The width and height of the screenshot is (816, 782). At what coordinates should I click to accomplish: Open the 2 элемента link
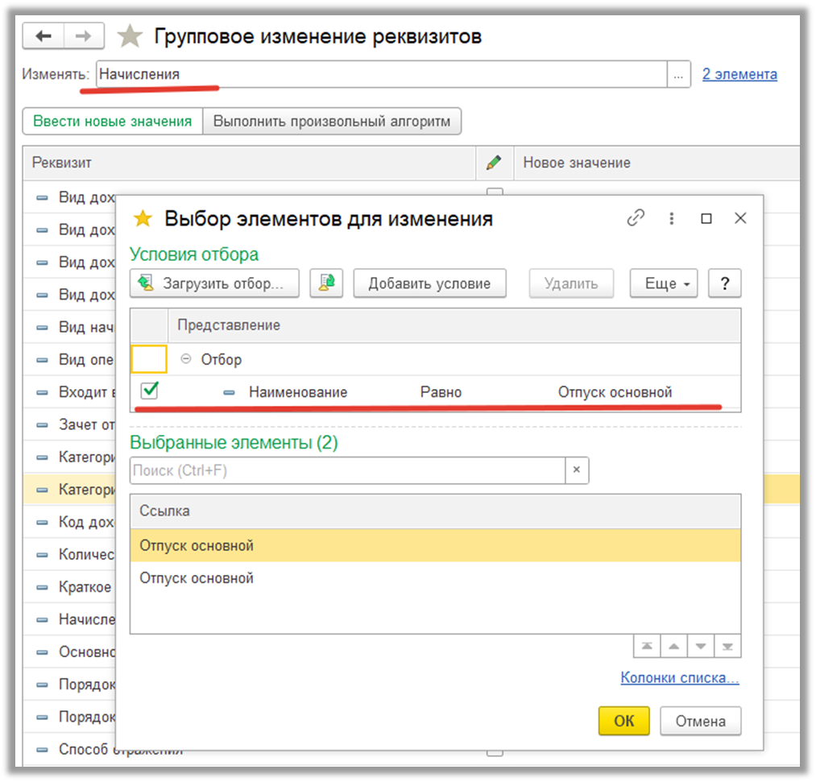pyautogui.click(x=739, y=74)
